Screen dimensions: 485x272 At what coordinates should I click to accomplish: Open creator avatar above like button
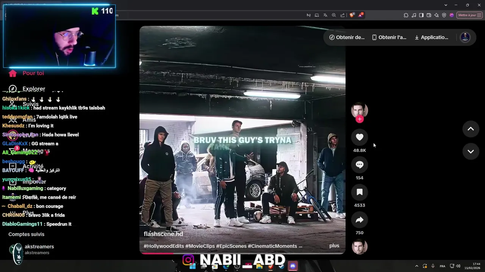pos(360,110)
